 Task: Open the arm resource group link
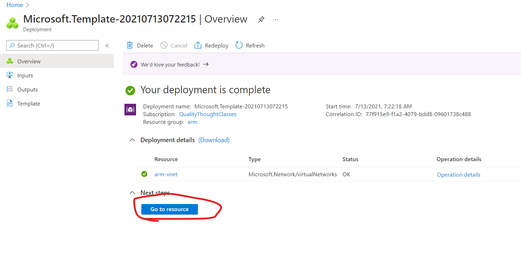coord(192,122)
